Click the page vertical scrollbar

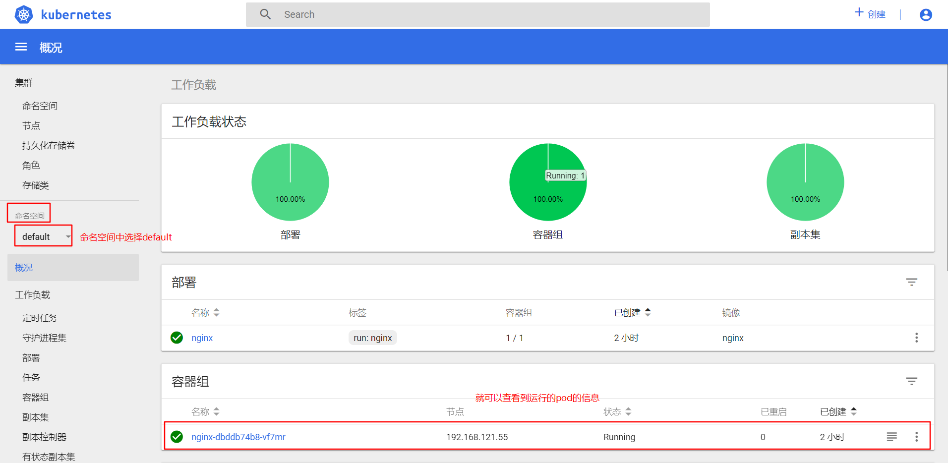tap(946, 169)
